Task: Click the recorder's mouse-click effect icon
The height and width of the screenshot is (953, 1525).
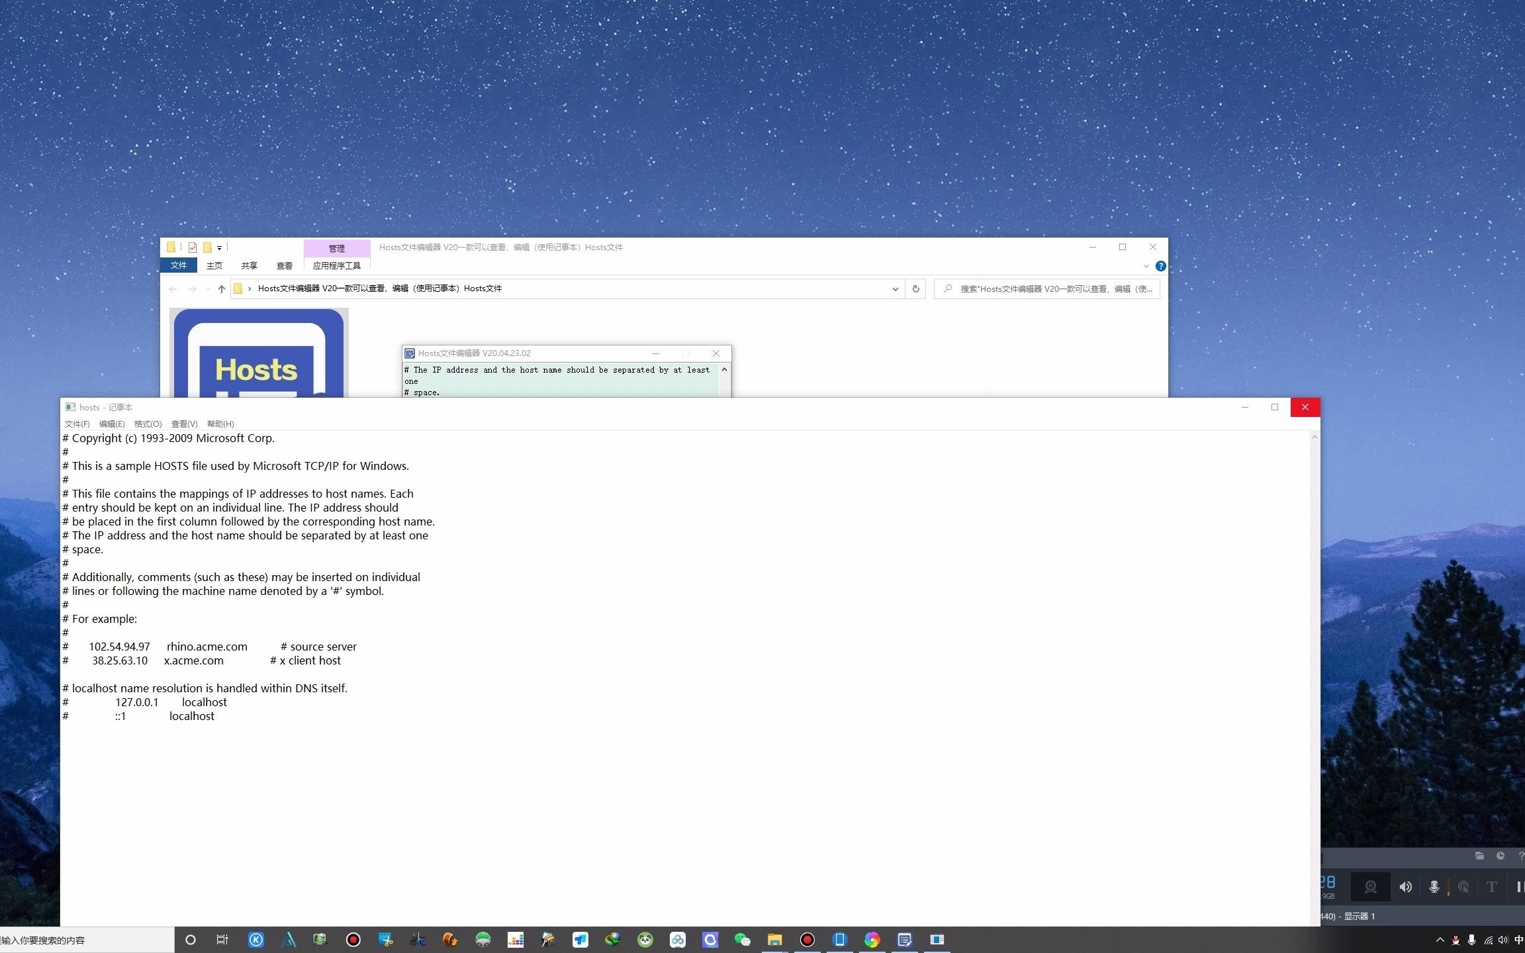Action: (x=1463, y=887)
